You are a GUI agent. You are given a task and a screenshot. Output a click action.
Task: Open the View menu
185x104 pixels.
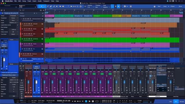53,1
